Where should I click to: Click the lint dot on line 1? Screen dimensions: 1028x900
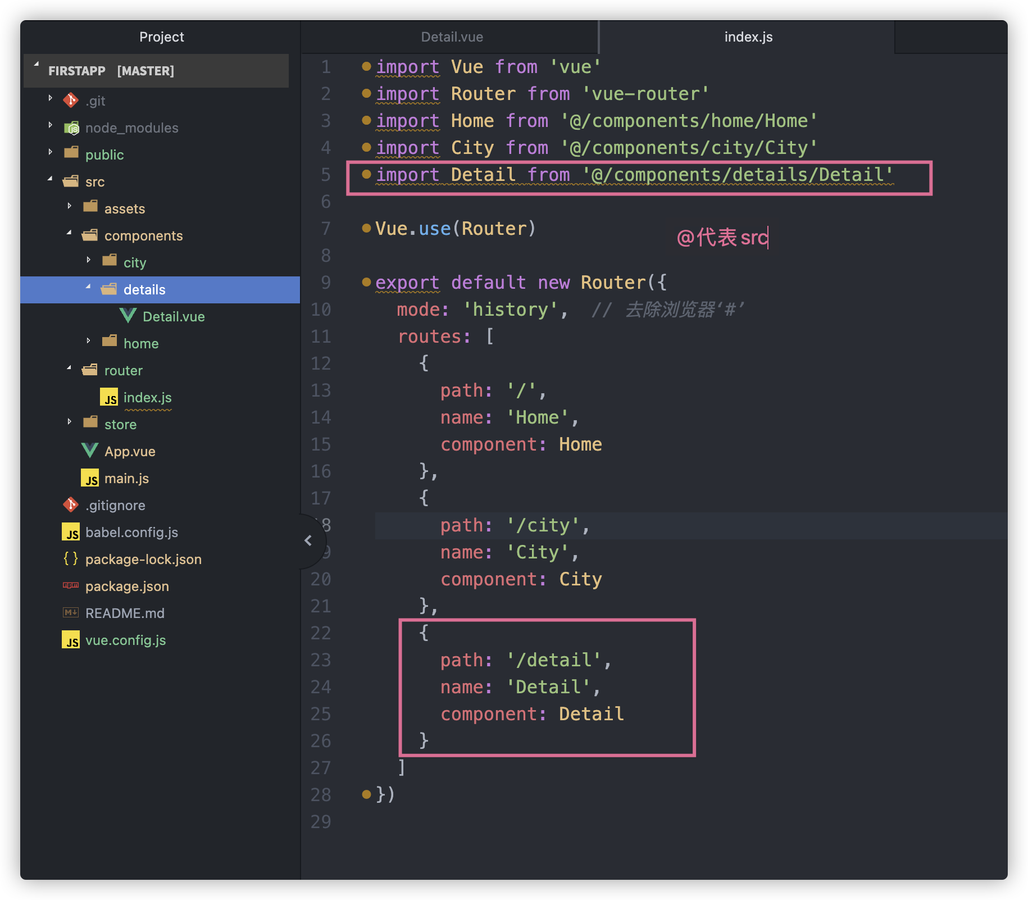366,66
